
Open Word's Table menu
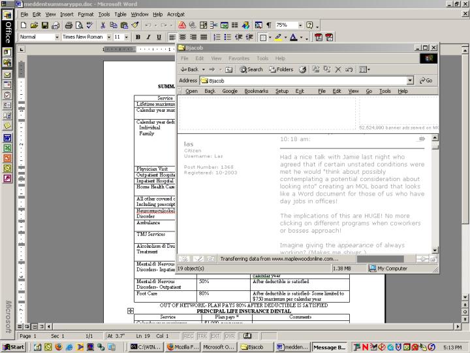[120, 14]
